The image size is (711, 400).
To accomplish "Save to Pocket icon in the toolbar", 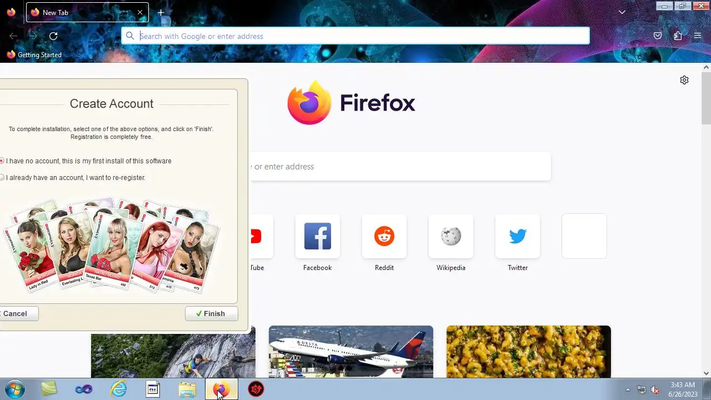I will pos(658,36).
